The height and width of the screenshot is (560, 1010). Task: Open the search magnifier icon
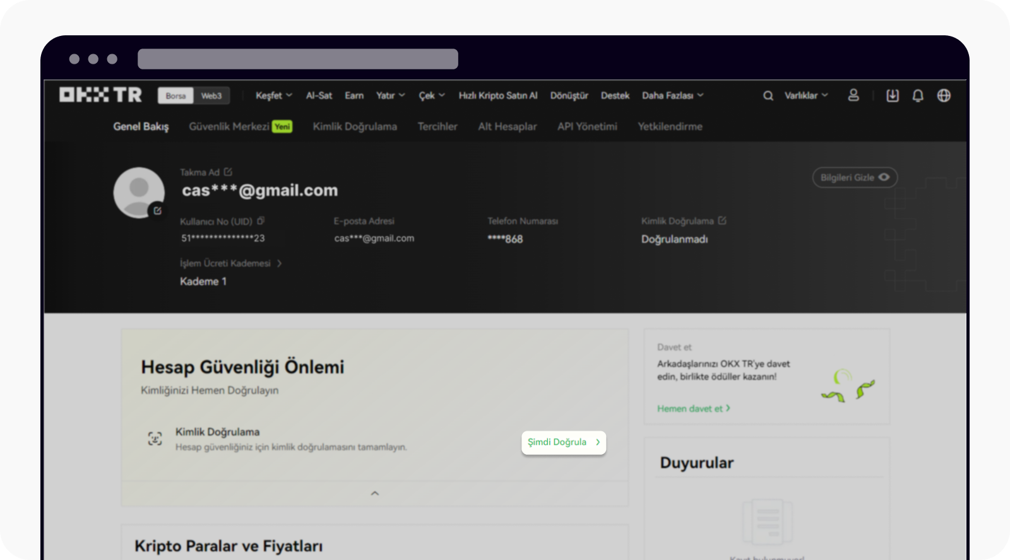point(768,96)
